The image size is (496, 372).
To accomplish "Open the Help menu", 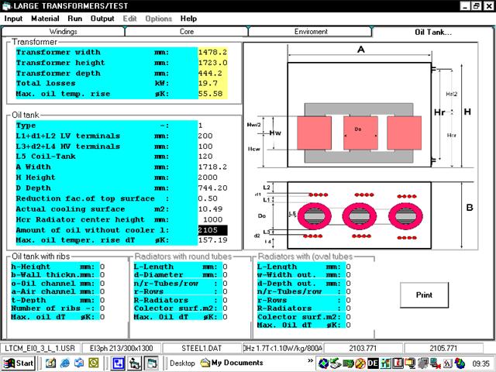I will pos(188,19).
